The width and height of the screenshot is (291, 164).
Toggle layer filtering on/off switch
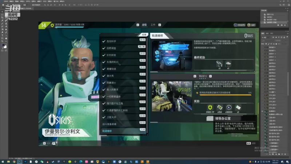(287, 38)
